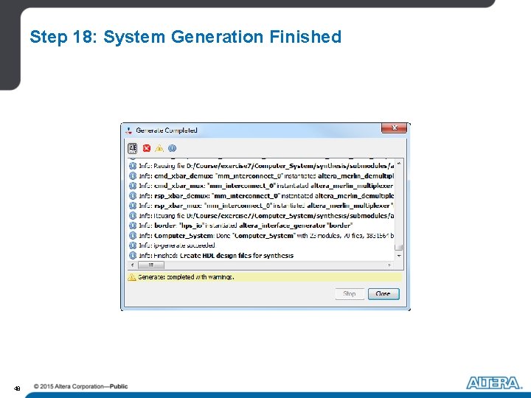The width and height of the screenshot is (531, 398).
Task: Click info icon beside border hps_io row
Action: point(133,226)
